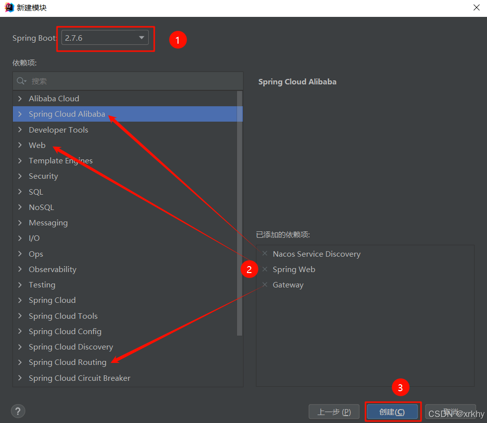487x423 pixels.
Task: Select the Spring Cloud Routing row
Action: coord(125,362)
